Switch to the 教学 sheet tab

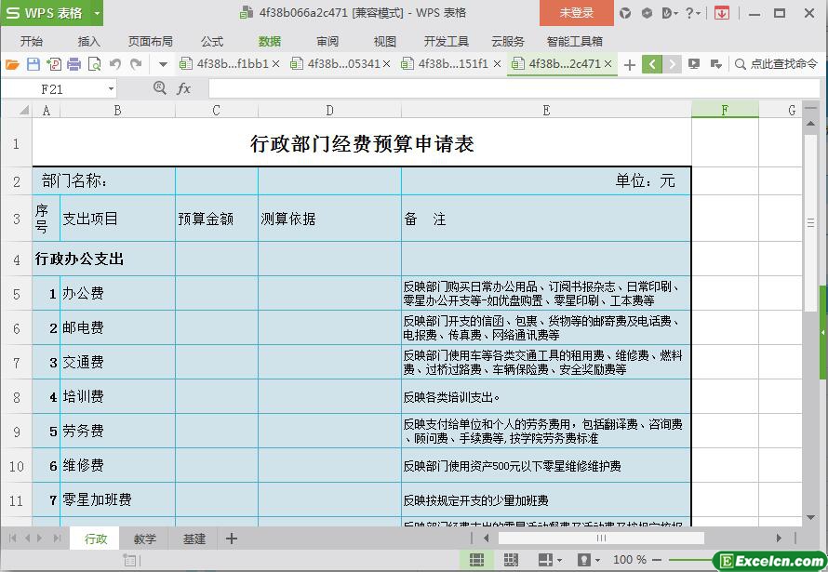tap(144, 539)
